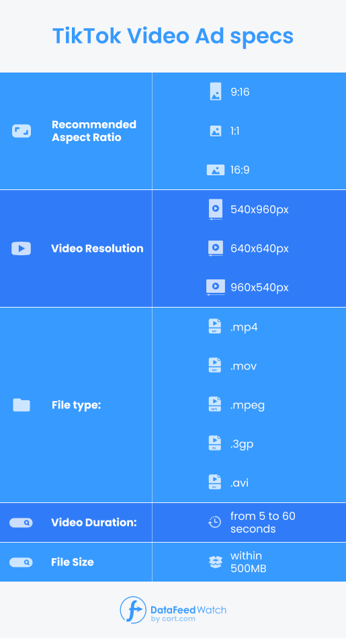Click the box icon beside within 500MB

point(215,562)
